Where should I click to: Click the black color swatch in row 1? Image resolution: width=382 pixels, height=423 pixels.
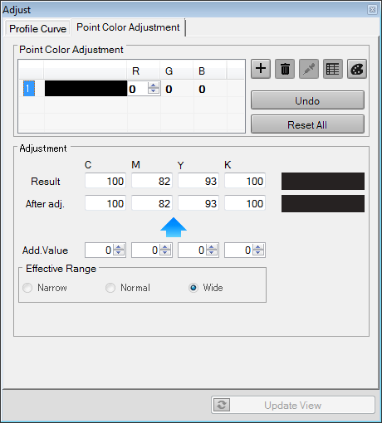pyautogui.click(x=86, y=89)
